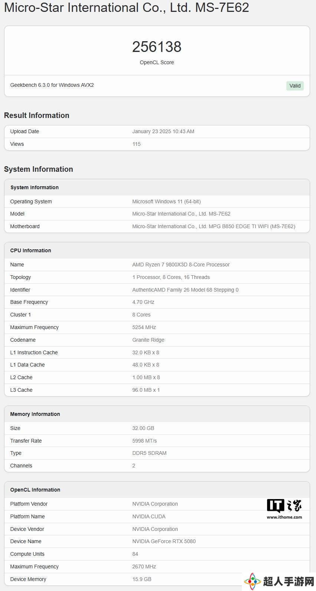
Task: Click the Upload Date label
Action: coord(24,131)
